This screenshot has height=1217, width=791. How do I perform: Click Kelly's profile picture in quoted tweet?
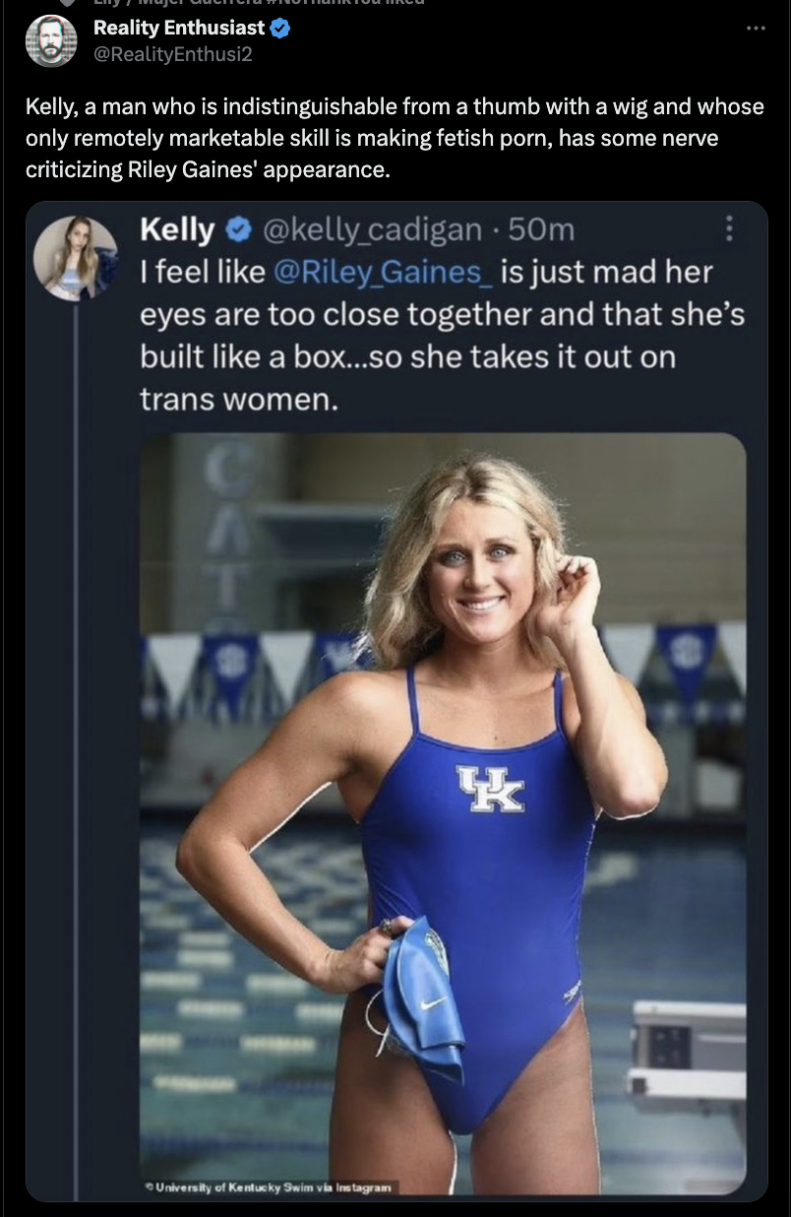coord(75,258)
